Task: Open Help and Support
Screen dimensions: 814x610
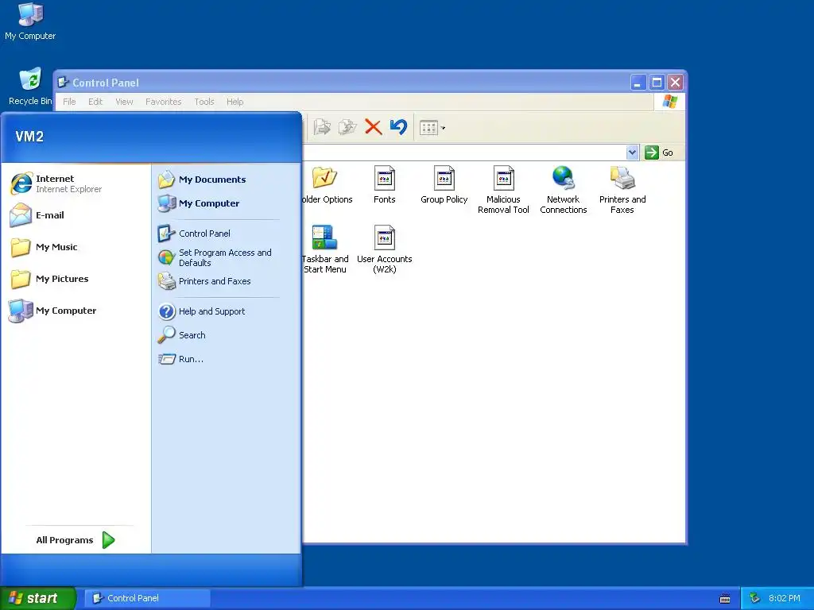Action: 201,311
